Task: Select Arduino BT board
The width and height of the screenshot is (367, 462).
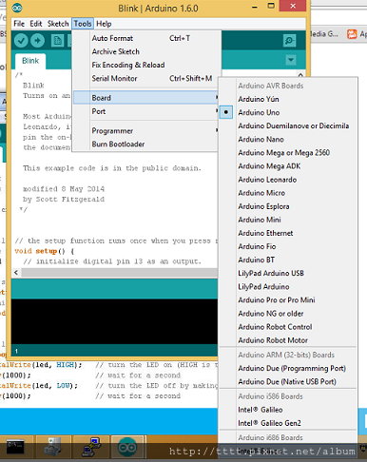Action: tap(288, 260)
